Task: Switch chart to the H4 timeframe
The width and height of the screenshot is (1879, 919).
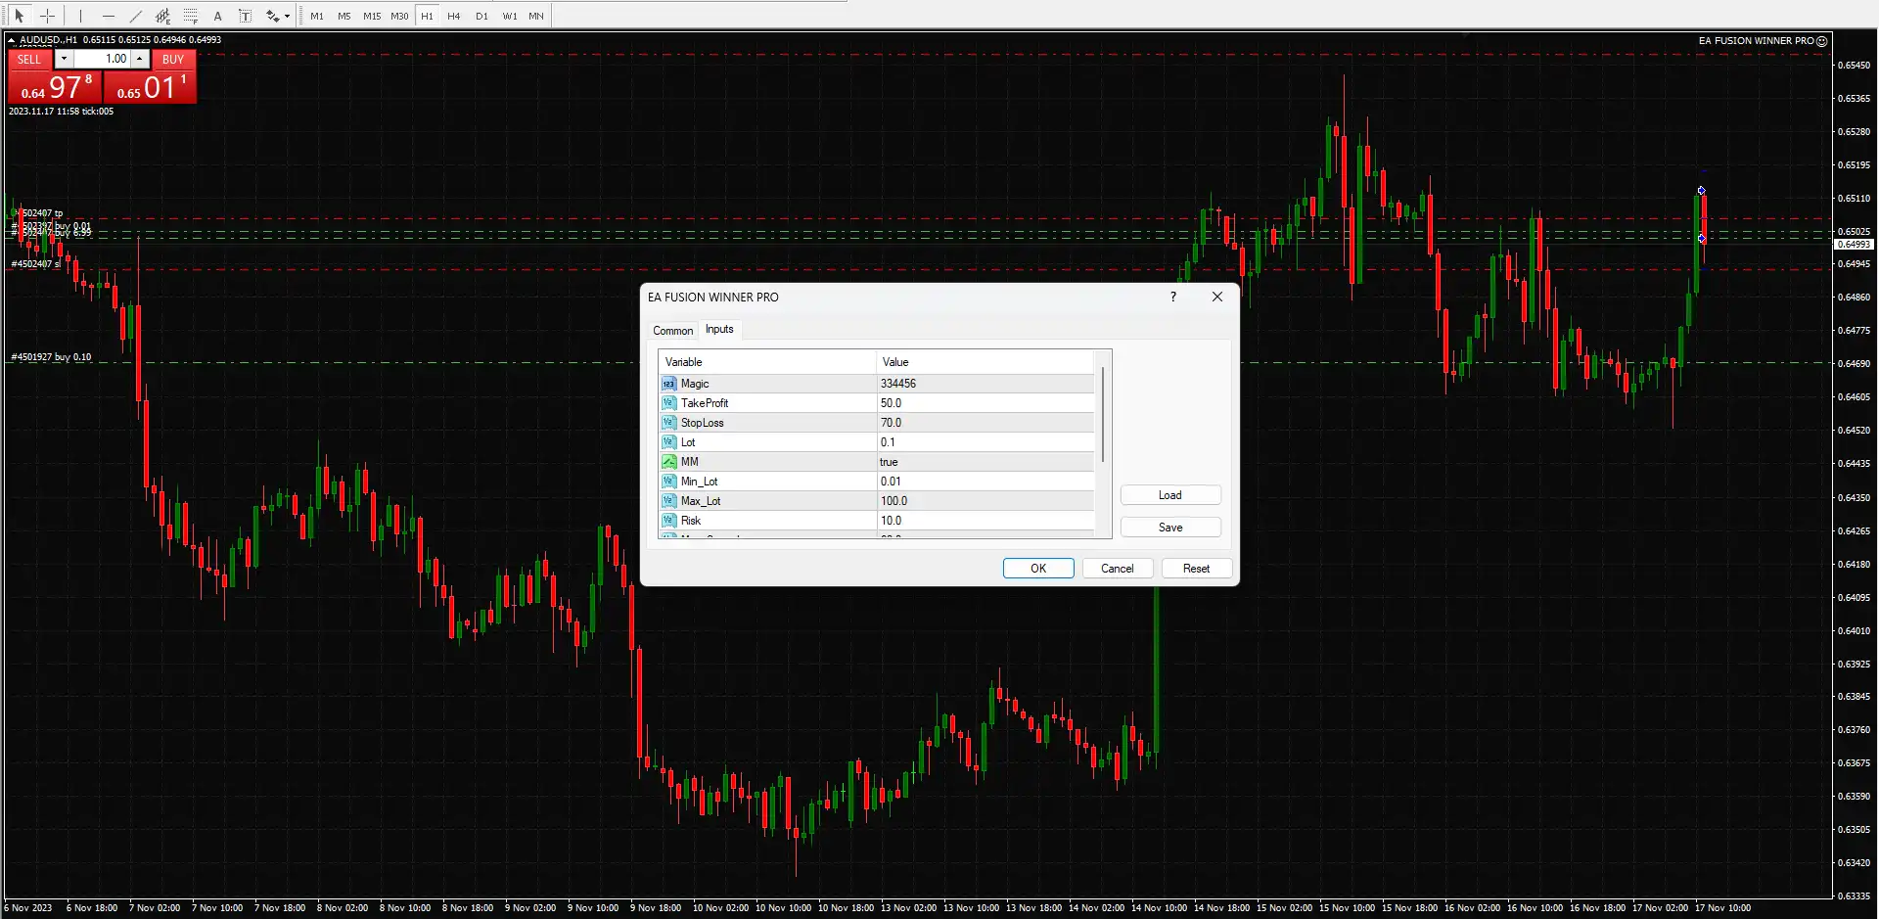Action: 454,16
